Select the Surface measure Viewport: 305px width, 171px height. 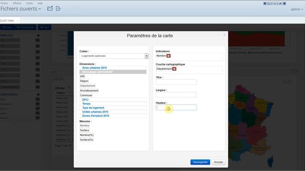pos(84,130)
